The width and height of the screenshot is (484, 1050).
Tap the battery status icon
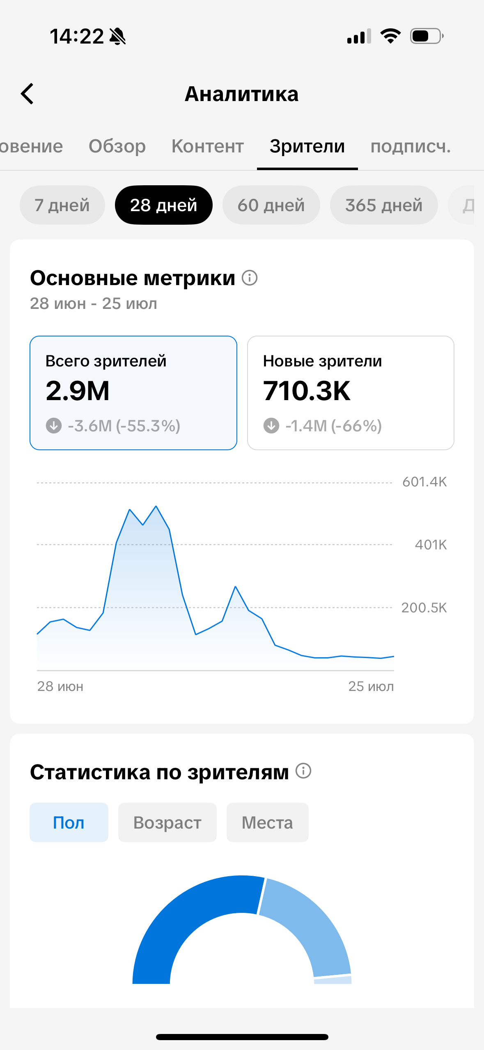point(427,36)
